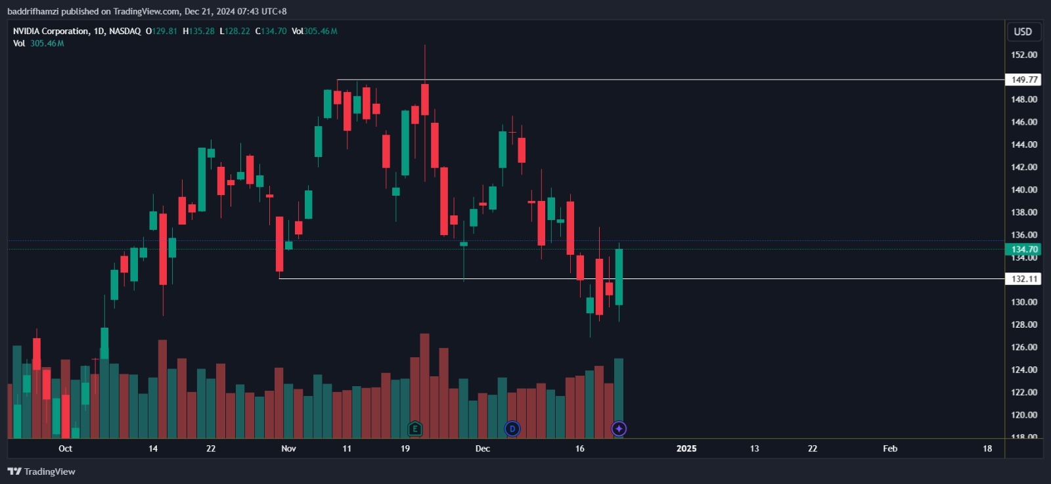Click the 'Nov' time axis label

(x=288, y=449)
